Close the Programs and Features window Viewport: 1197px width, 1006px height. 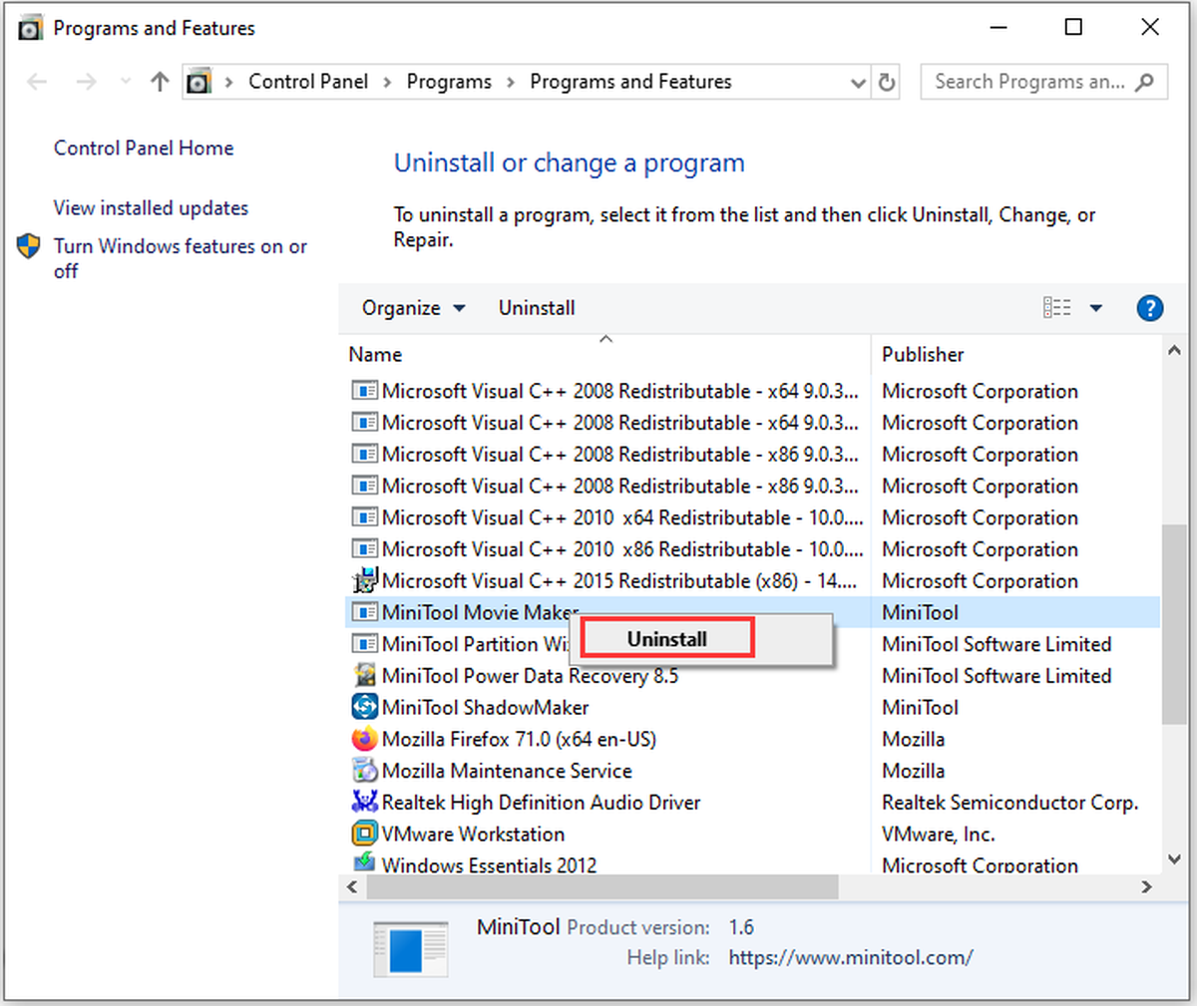pos(1150,27)
